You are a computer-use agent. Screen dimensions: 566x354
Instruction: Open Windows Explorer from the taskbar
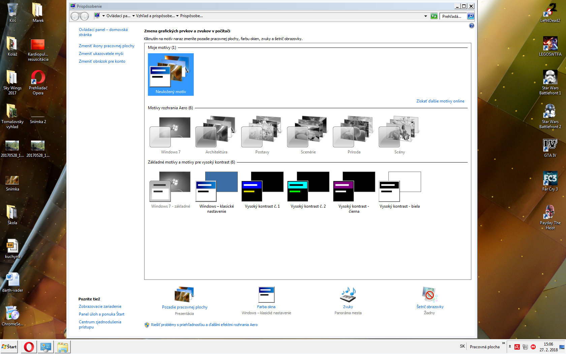coord(62,347)
